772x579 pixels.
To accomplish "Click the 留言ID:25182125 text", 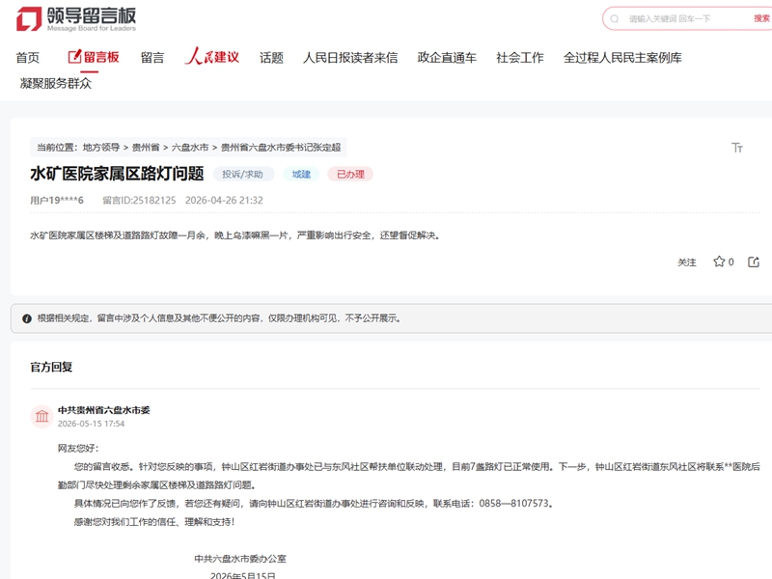I will click(x=139, y=201).
